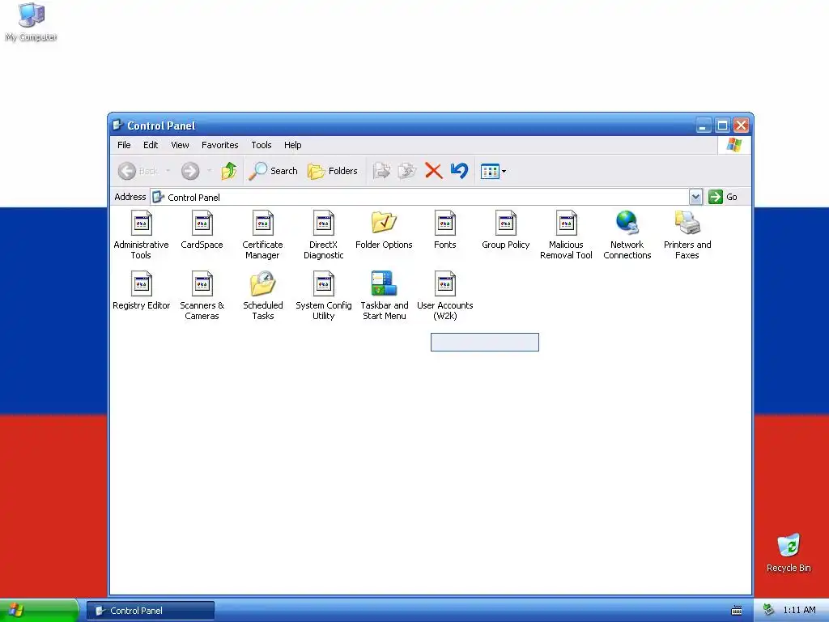Click the Start button

[39, 611]
